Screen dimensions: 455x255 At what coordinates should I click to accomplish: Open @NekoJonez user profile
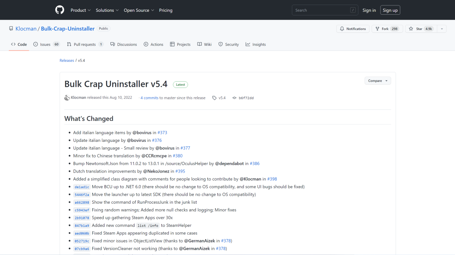pos(156,171)
